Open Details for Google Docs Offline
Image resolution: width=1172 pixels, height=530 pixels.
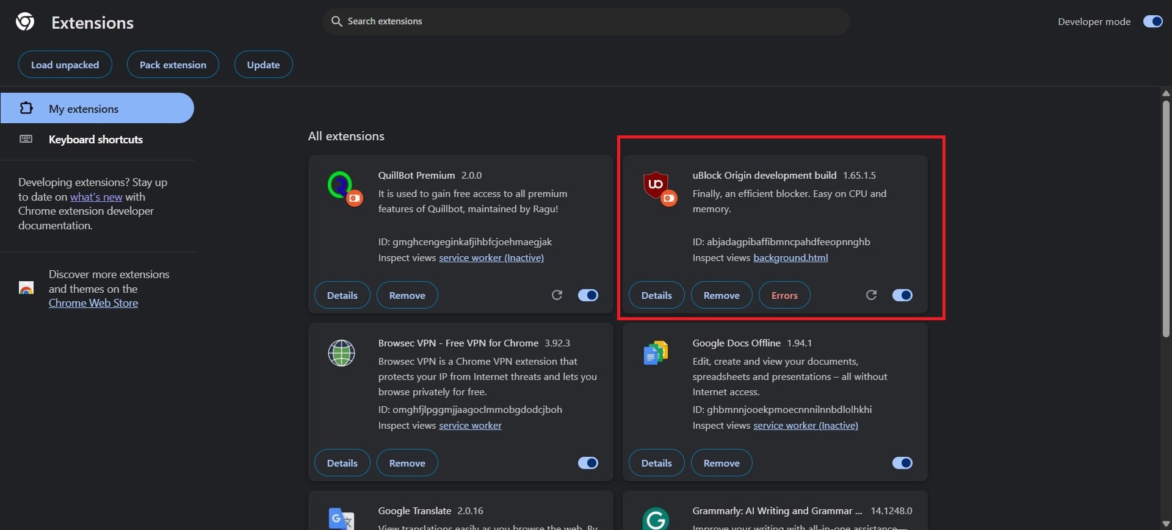(x=656, y=463)
